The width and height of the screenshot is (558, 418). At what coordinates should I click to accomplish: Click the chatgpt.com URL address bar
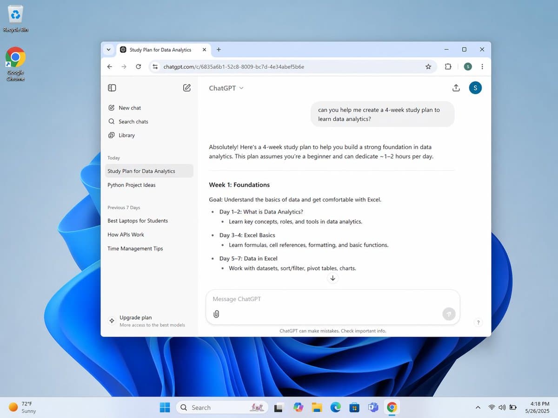[293, 67]
